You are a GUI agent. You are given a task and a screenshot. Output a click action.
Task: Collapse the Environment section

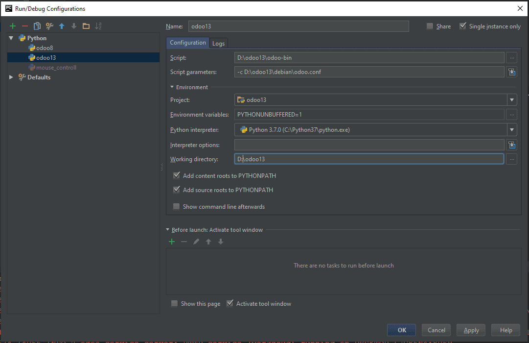point(172,87)
